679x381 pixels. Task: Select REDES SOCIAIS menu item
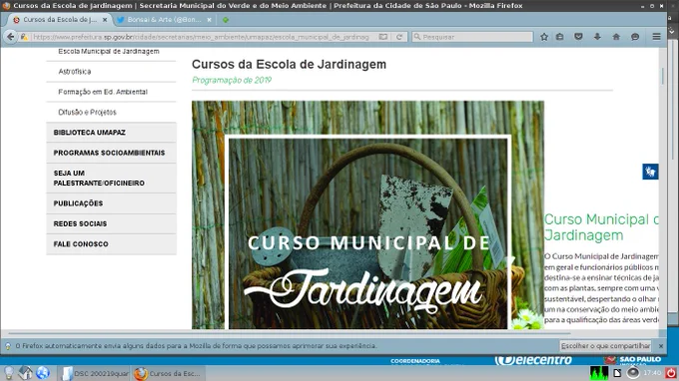pos(111,223)
